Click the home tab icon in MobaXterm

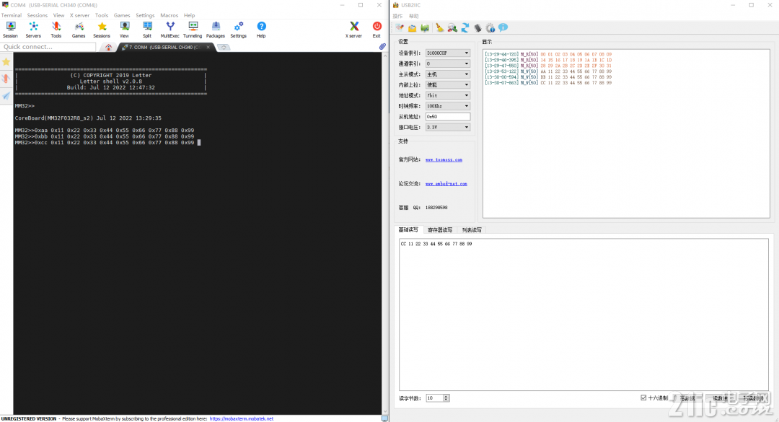tap(108, 47)
